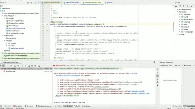Toggle soft-wrap in the console
195x109 pixels.
tap(158, 76)
